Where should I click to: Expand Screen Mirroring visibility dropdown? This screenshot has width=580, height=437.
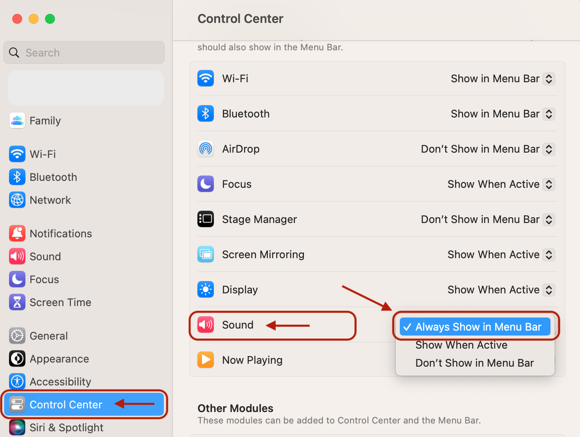501,255
